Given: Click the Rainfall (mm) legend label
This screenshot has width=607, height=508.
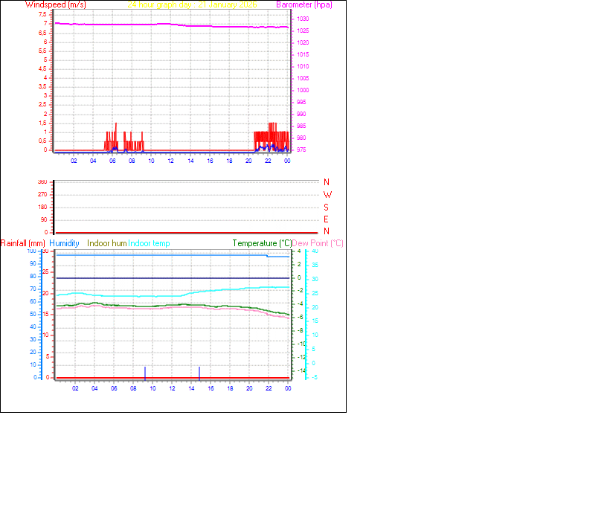Looking at the screenshot, I should coord(24,242).
